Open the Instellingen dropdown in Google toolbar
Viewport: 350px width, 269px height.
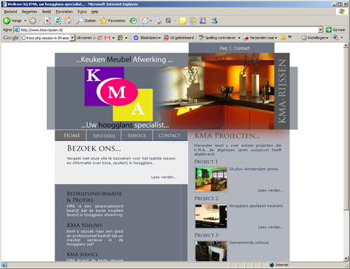tap(315, 38)
